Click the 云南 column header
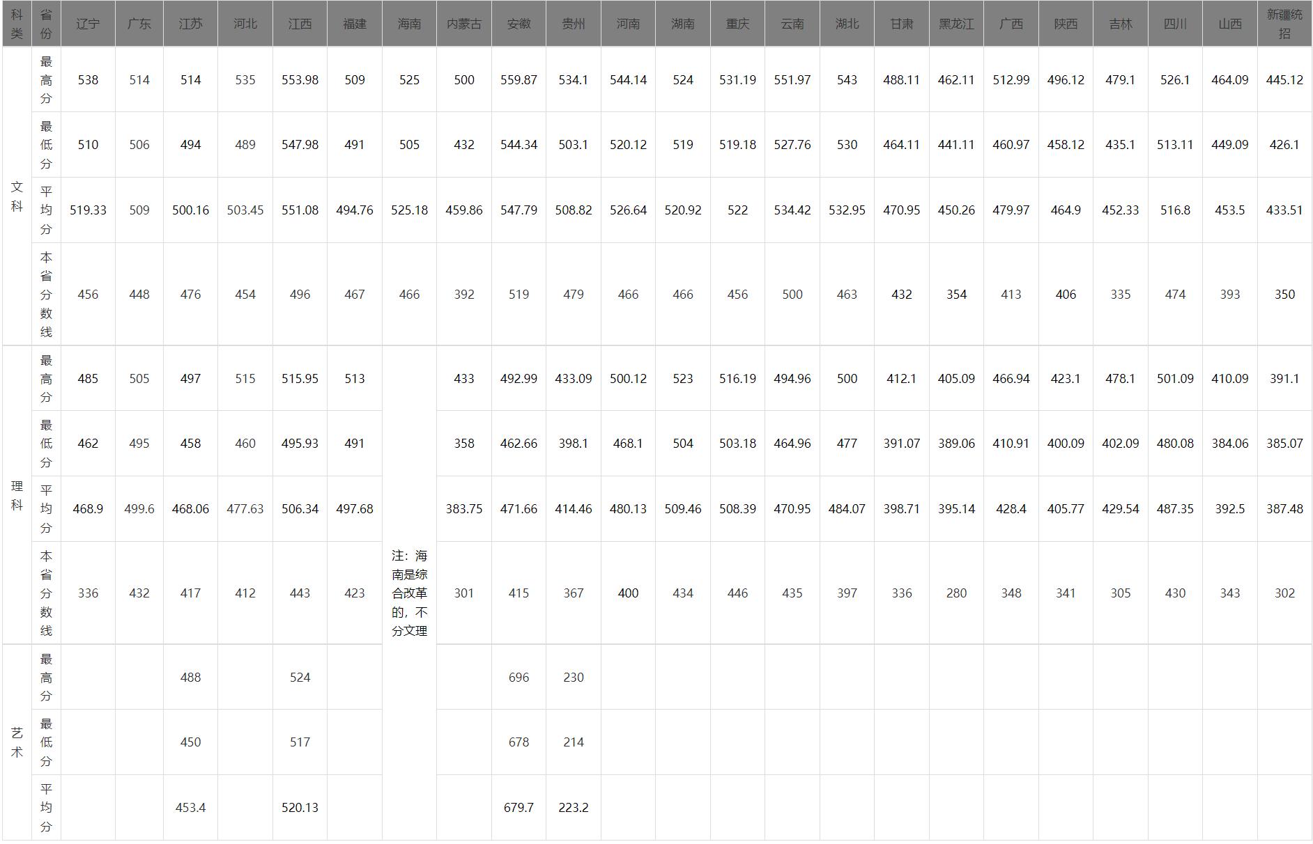 [792, 24]
